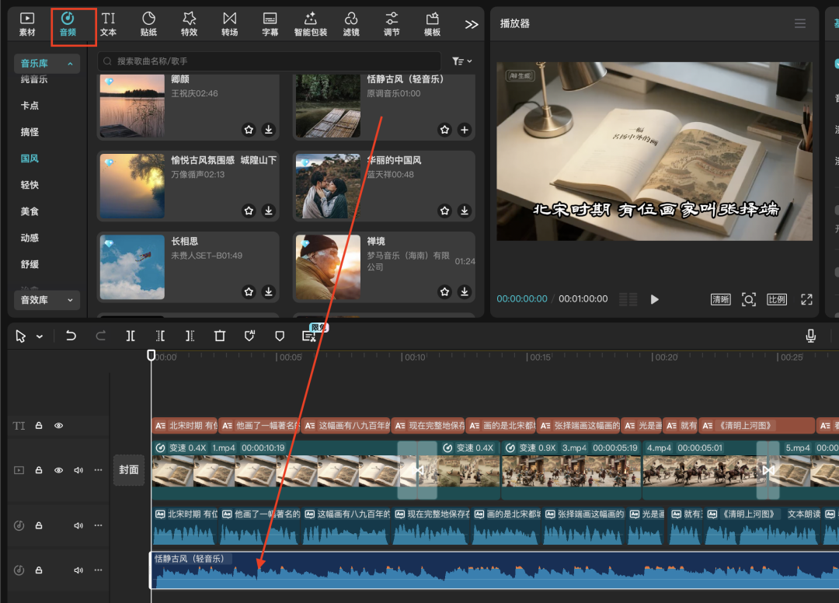Click the 封面 cover button
Image resolution: width=839 pixels, height=603 pixels.
click(129, 469)
